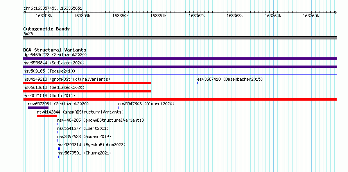
Task: Select the nsv4149213 red variant bar
Action: point(87,83)
